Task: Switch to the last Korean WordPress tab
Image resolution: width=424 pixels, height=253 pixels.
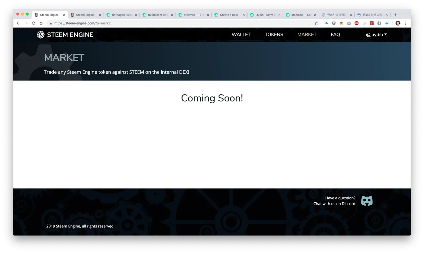Action: click(372, 15)
